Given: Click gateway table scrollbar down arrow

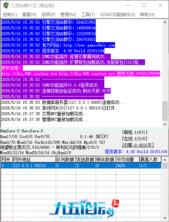Looking at the screenshot, I should [165, 218].
